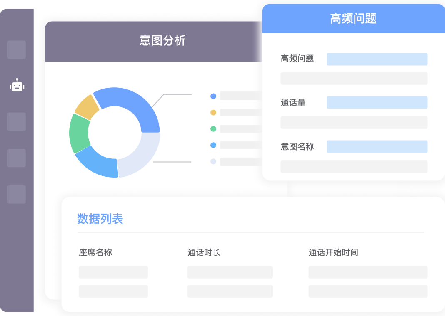This screenshot has width=445, height=316.
Task: Click the blue field beside 高频问题 label
Action: 377,59
